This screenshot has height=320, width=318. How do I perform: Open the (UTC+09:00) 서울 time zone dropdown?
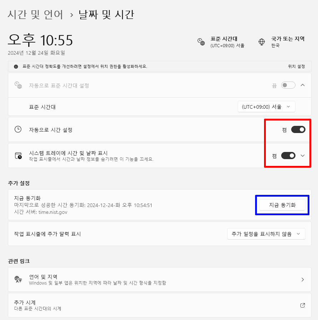[267, 107]
